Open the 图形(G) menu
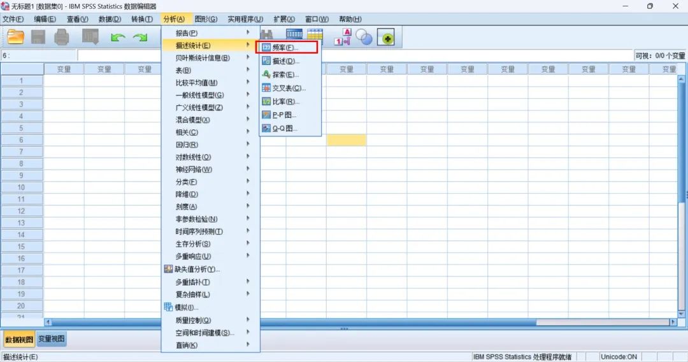This screenshot has width=688, height=362. point(206,19)
